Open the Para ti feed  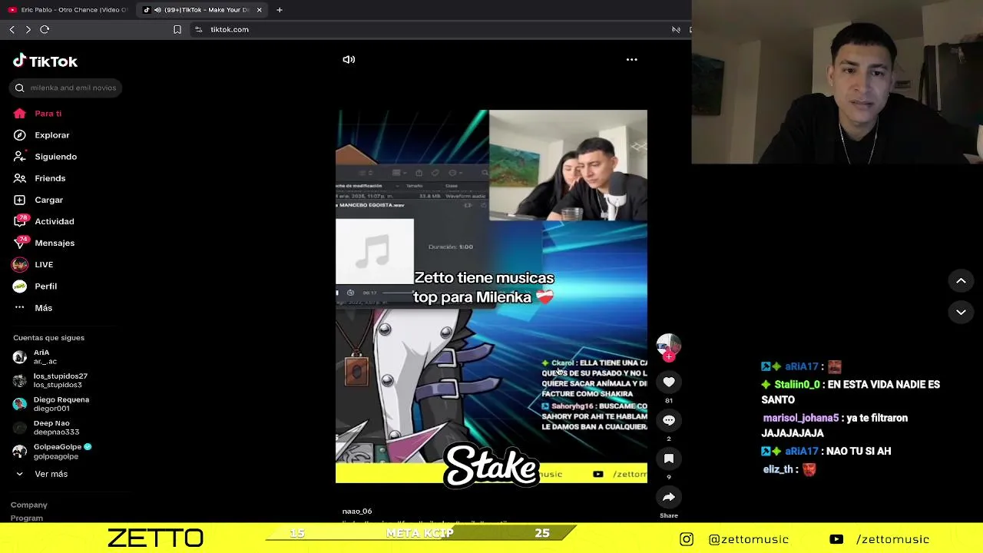pos(48,114)
